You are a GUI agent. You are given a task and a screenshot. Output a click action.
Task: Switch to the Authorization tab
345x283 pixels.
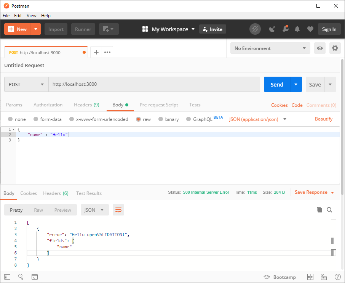(48, 105)
